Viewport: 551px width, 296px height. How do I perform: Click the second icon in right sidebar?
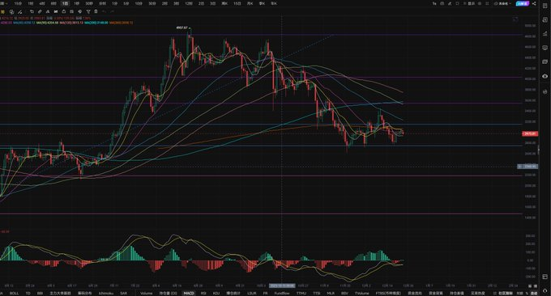[545, 20]
